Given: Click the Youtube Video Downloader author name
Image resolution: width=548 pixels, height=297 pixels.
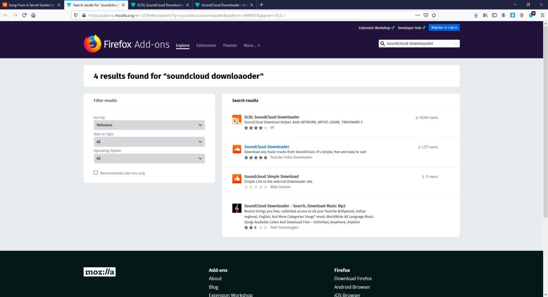Looking at the screenshot, I should (291, 157).
